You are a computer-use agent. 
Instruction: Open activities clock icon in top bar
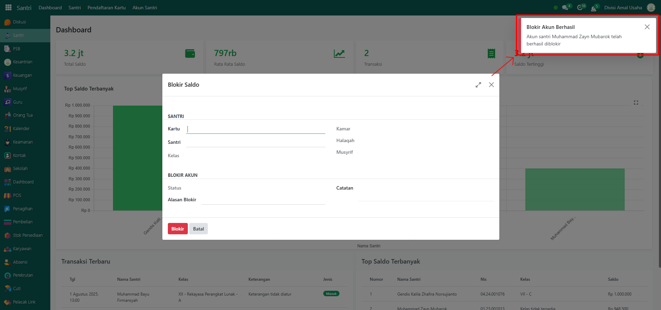coord(580,8)
